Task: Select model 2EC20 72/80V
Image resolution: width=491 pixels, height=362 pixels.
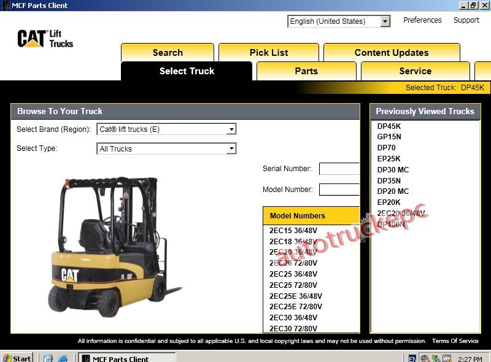Action: click(293, 263)
